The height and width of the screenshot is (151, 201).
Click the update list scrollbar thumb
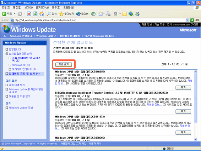click(x=196, y=98)
